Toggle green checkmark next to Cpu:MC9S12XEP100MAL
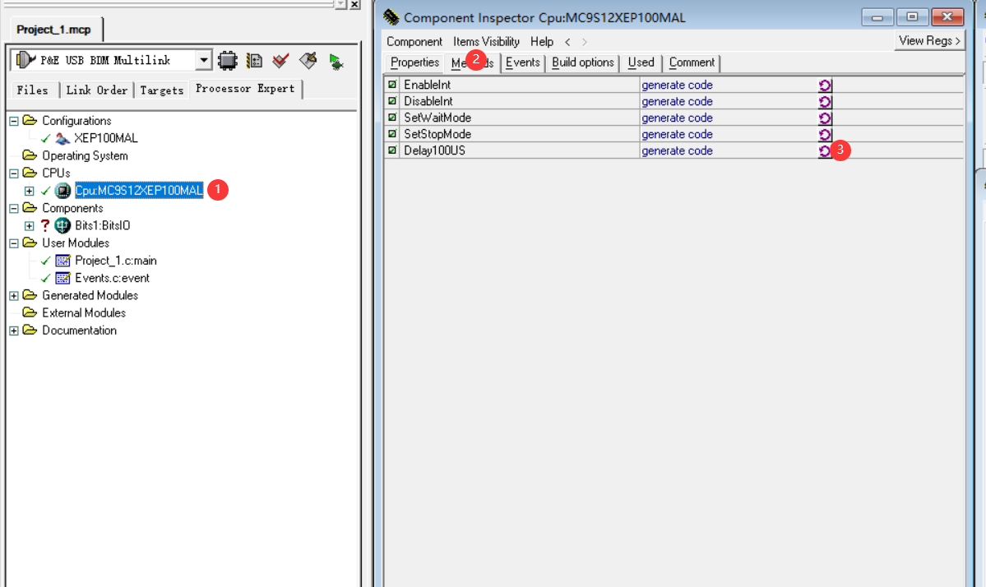This screenshot has width=986, height=587. (45, 191)
